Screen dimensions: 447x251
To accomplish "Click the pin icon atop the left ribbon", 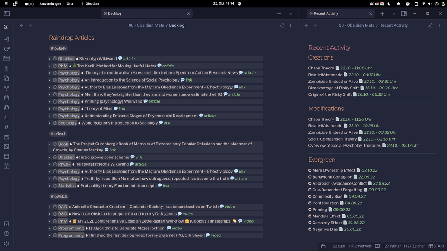I will (x=6, y=27).
